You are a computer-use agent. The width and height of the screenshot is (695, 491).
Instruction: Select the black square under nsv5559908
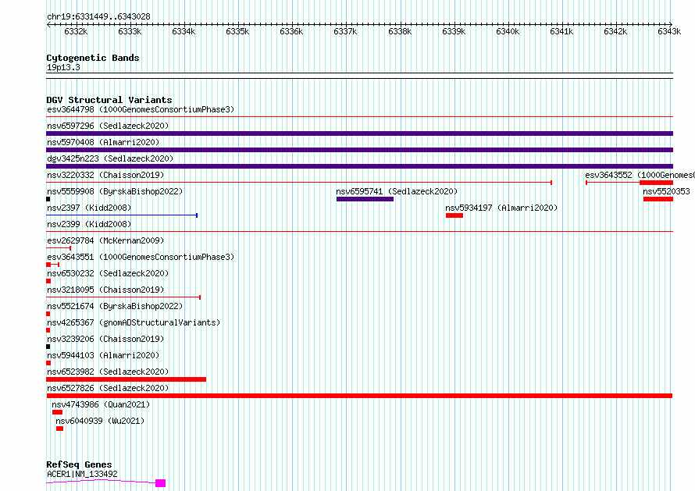(48, 199)
